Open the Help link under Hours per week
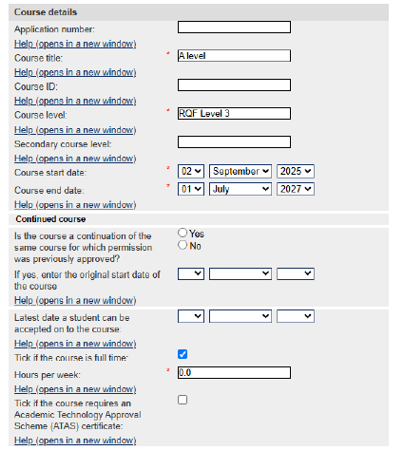The height and width of the screenshot is (450, 404). coord(75,389)
